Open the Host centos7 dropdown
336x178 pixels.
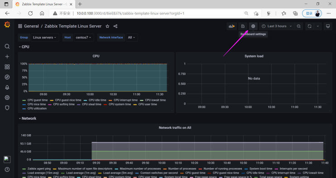84,37
